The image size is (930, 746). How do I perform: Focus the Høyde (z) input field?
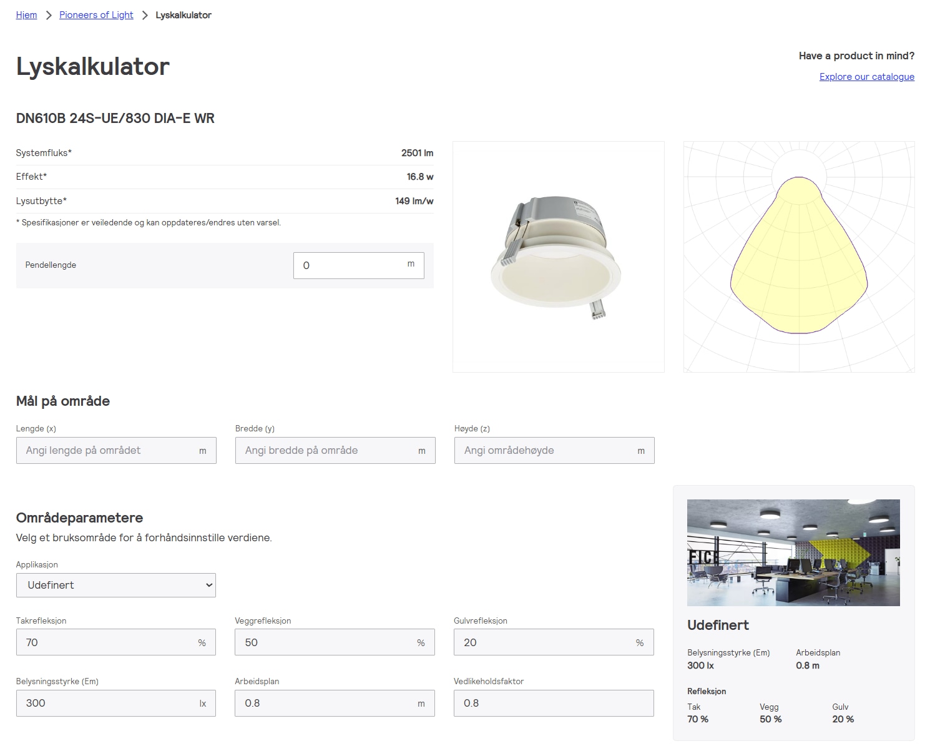tap(547, 451)
